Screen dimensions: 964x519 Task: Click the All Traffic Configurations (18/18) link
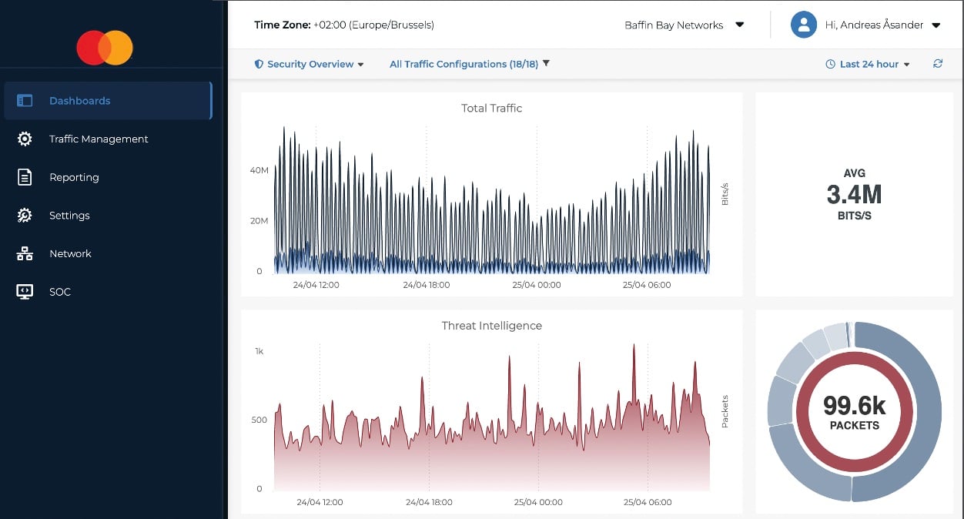point(463,64)
